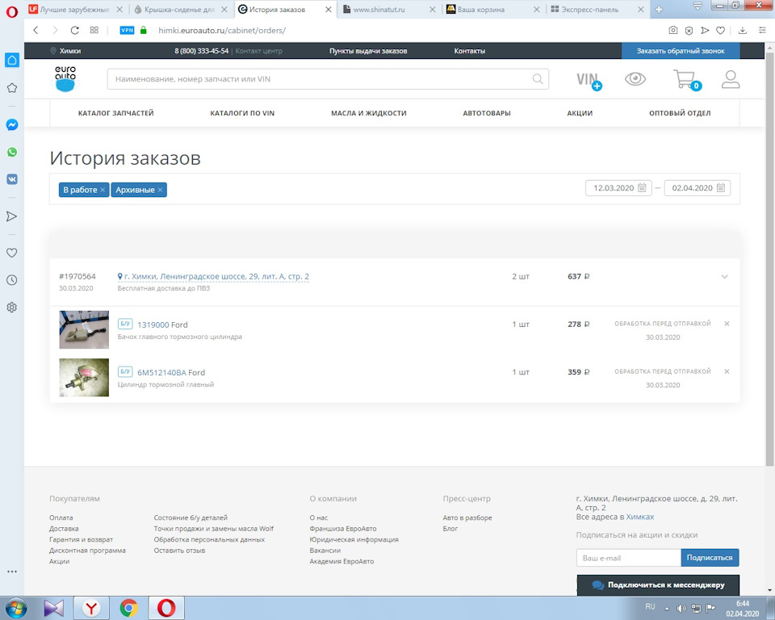Open the tabs menu icon in title bar
775x620 pixels.
point(697,7)
